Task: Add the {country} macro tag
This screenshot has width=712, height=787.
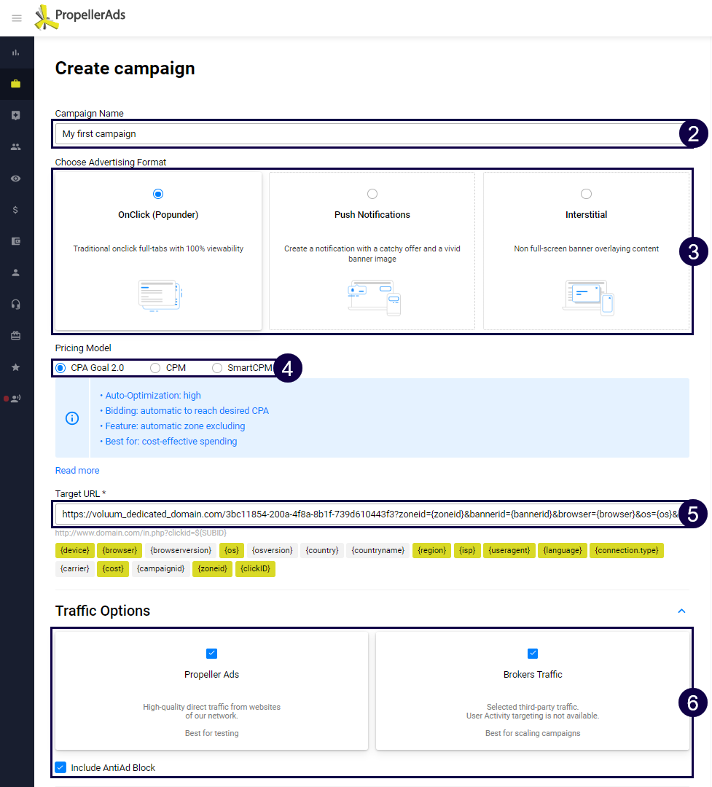Action: 322,550
